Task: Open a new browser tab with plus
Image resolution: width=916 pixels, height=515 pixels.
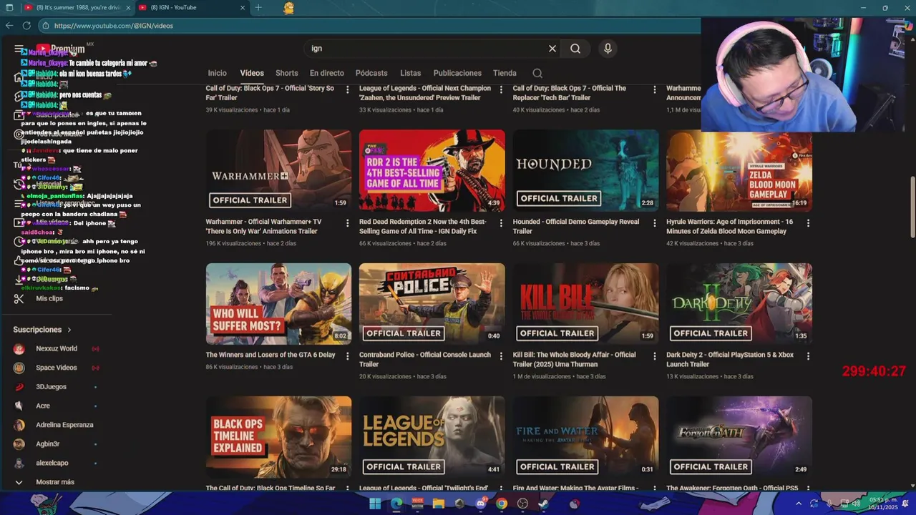Action: pyautogui.click(x=258, y=8)
